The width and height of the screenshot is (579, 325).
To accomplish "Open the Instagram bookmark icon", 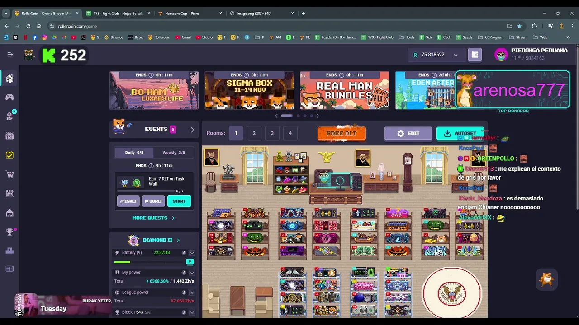I will pos(44,37).
